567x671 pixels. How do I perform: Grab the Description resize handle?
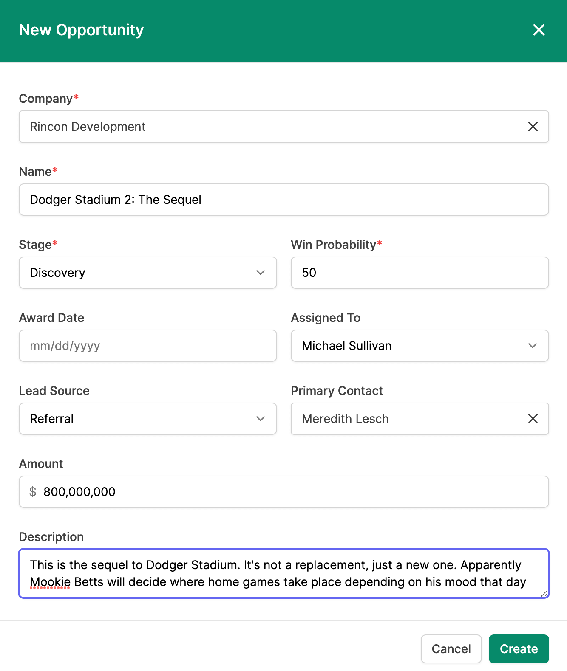pos(544,593)
